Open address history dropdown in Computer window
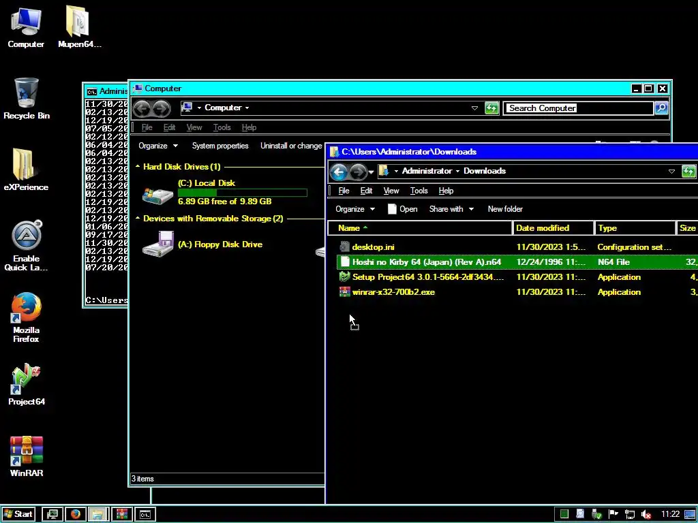The width and height of the screenshot is (698, 523). click(474, 108)
